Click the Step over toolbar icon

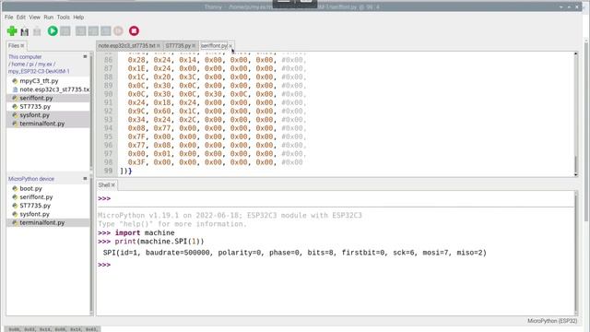tap(80, 30)
